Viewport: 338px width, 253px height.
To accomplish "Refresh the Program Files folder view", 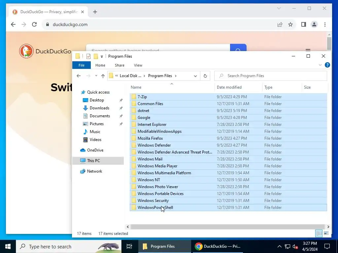I will pos(205,76).
